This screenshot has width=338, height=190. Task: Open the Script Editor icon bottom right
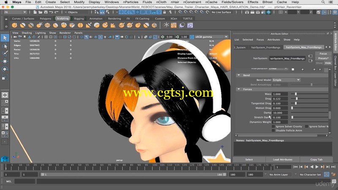[334, 181]
